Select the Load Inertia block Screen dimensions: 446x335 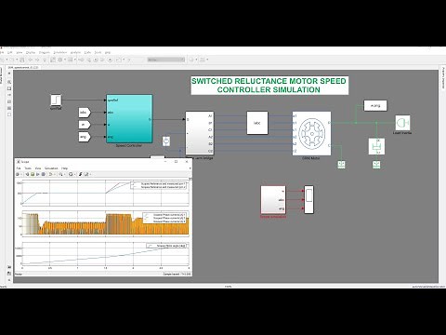pos(402,123)
